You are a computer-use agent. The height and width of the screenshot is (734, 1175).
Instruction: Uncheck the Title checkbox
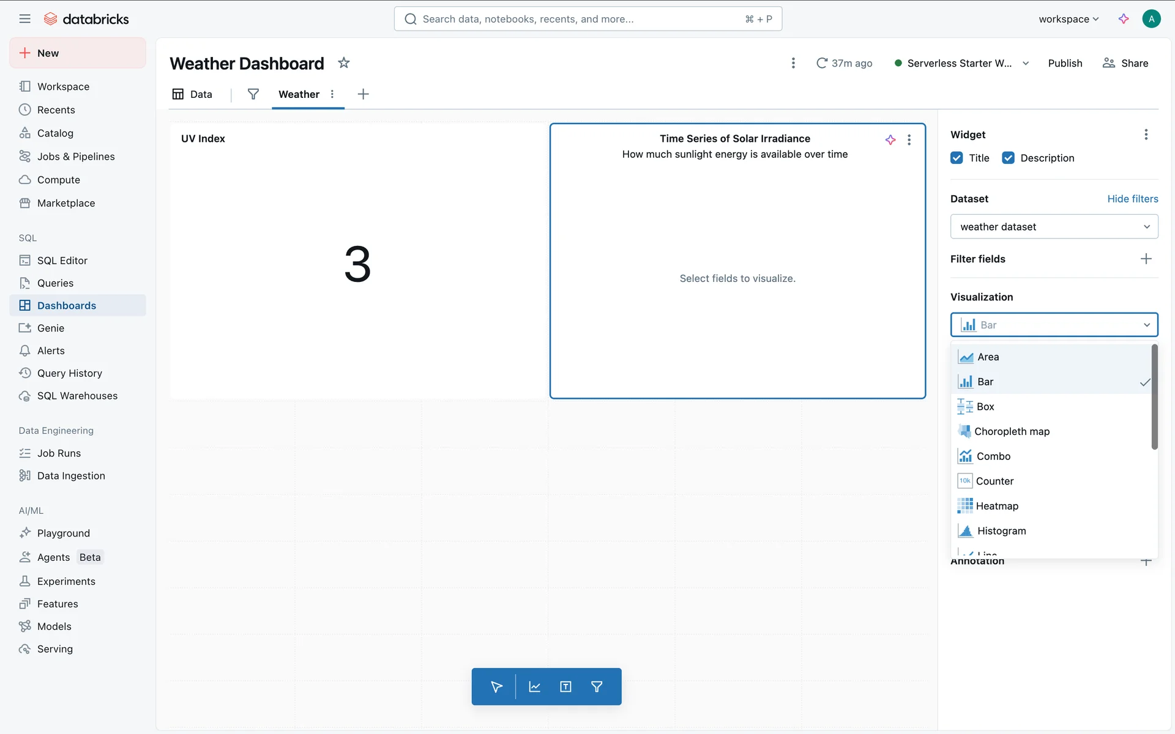click(x=957, y=158)
